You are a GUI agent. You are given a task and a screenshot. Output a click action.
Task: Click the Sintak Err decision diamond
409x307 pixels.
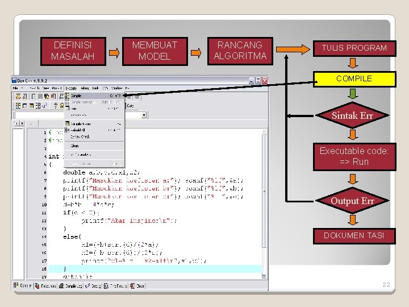(352, 115)
